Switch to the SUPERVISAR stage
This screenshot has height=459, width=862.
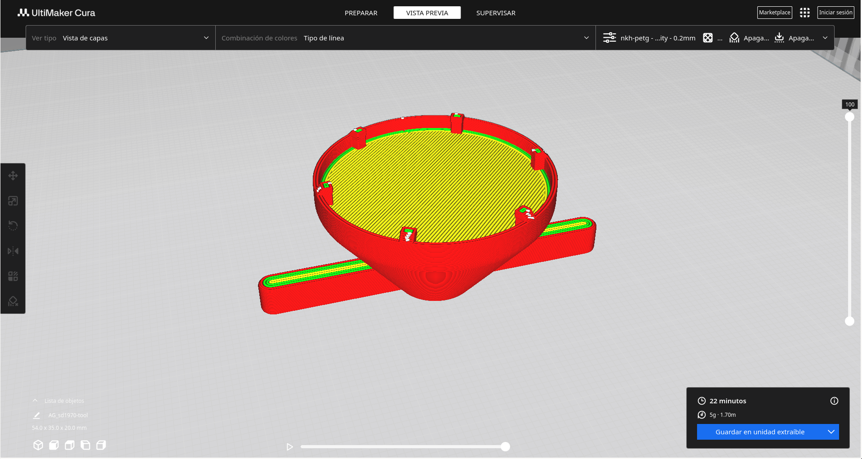[496, 13]
